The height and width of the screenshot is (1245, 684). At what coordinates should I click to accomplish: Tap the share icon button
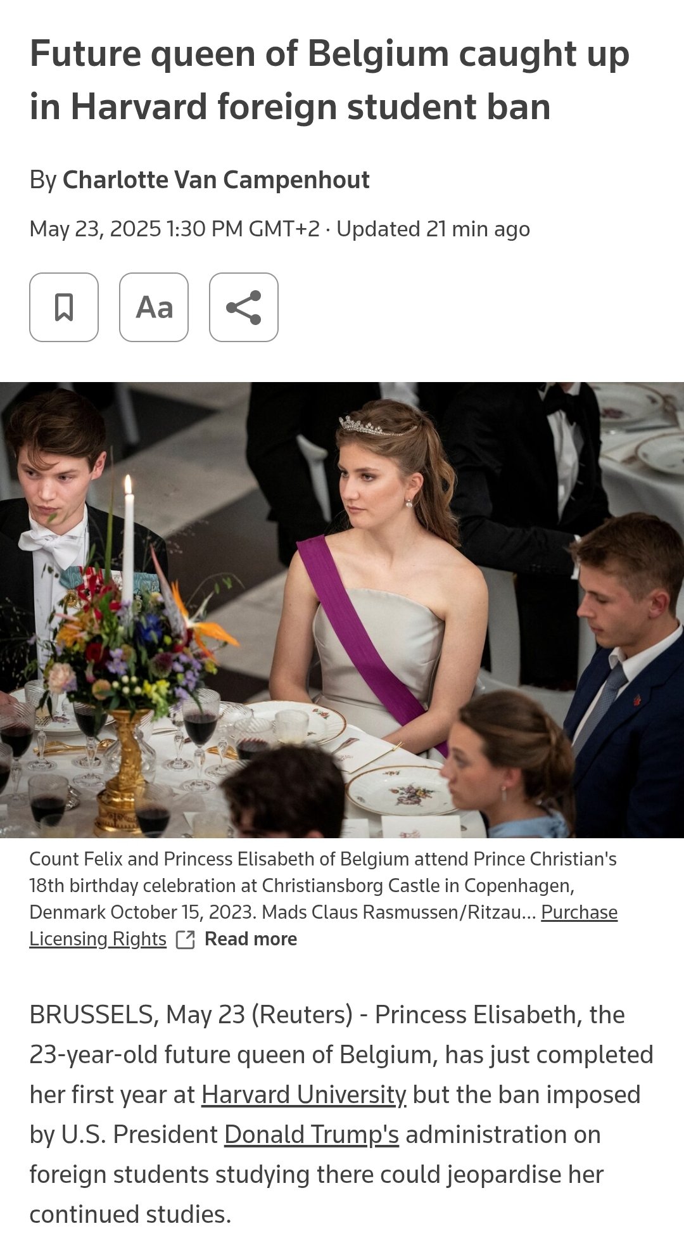coord(244,307)
